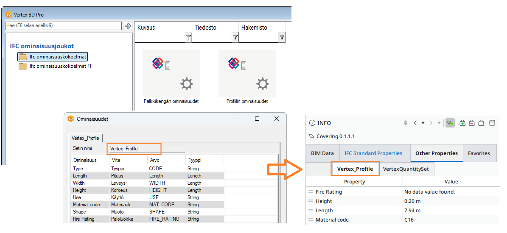Viewport: 507px width, 233px height.
Task: Select the Vertex_Profile sub-tab in the INFO panel
Action: 355,169
